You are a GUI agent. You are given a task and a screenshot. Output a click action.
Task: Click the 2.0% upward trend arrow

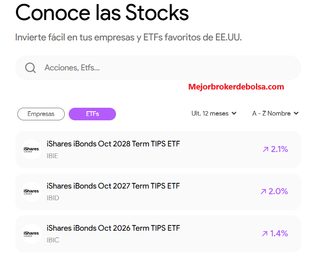[x=263, y=192]
